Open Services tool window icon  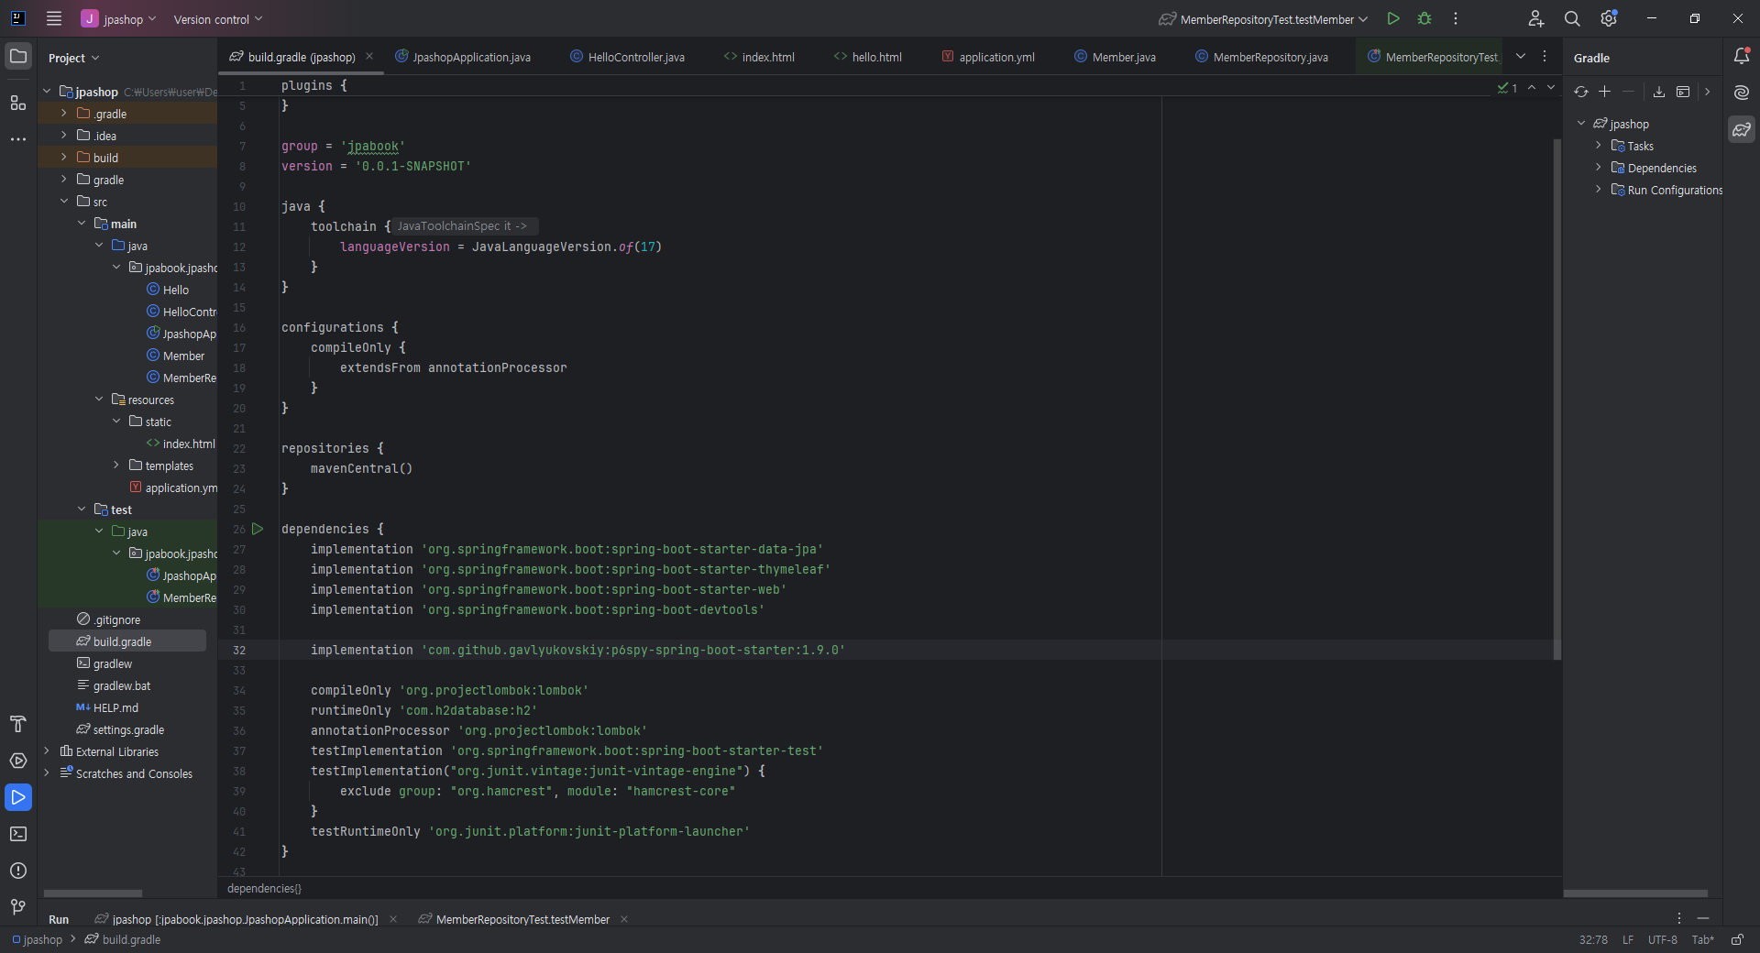[x=18, y=761]
